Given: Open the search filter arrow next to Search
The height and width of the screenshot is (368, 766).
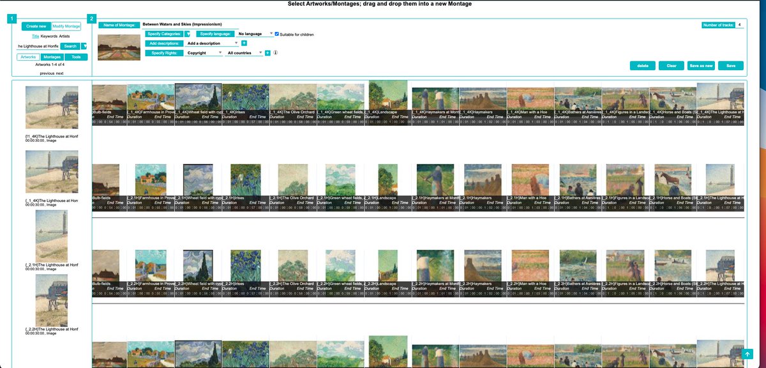Looking at the screenshot, I should pos(85,46).
